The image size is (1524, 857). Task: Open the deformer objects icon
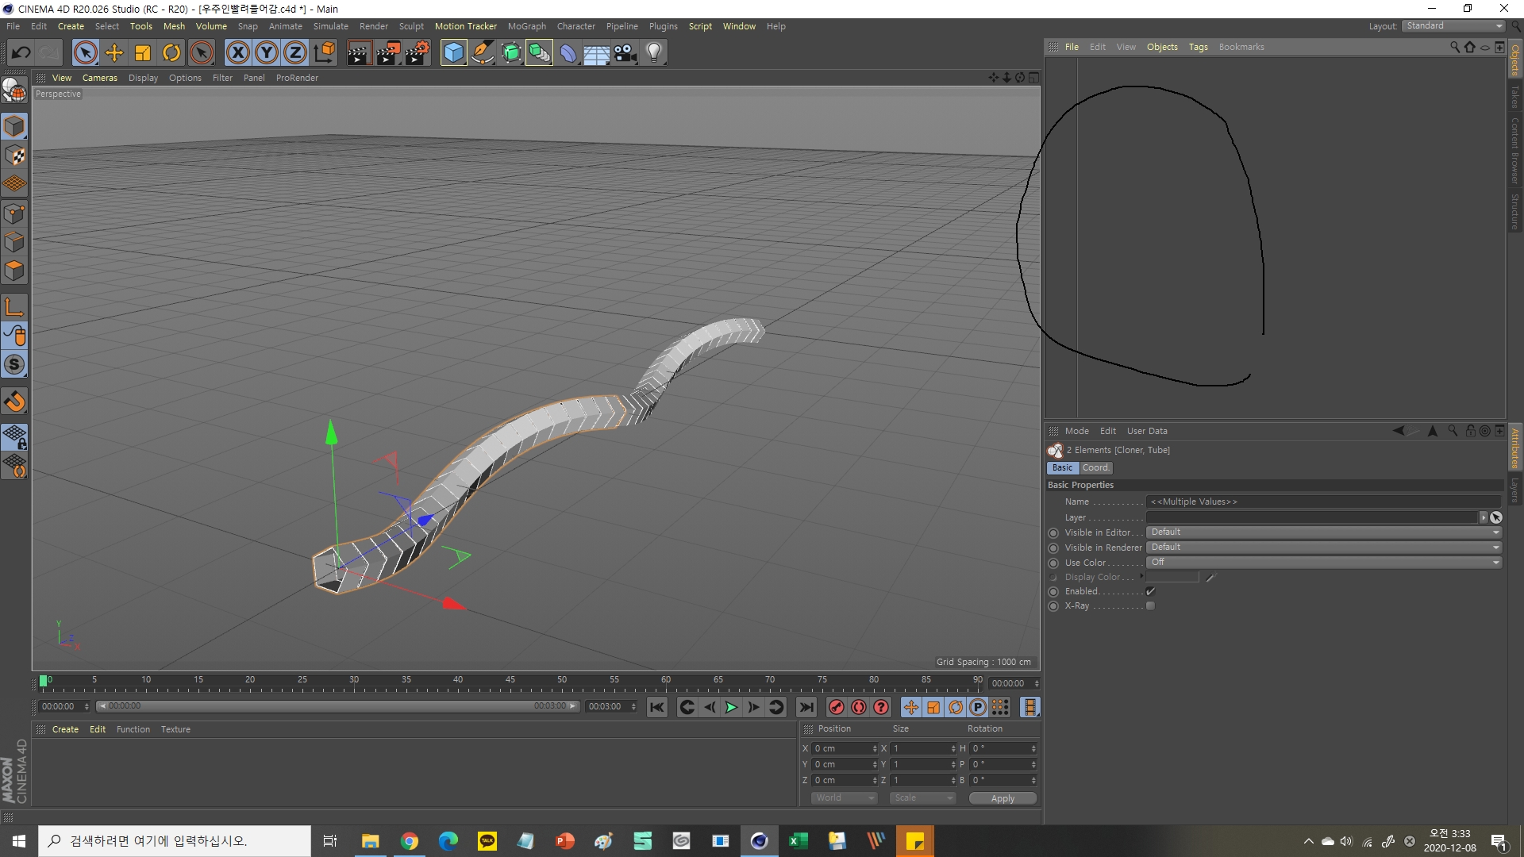click(568, 53)
